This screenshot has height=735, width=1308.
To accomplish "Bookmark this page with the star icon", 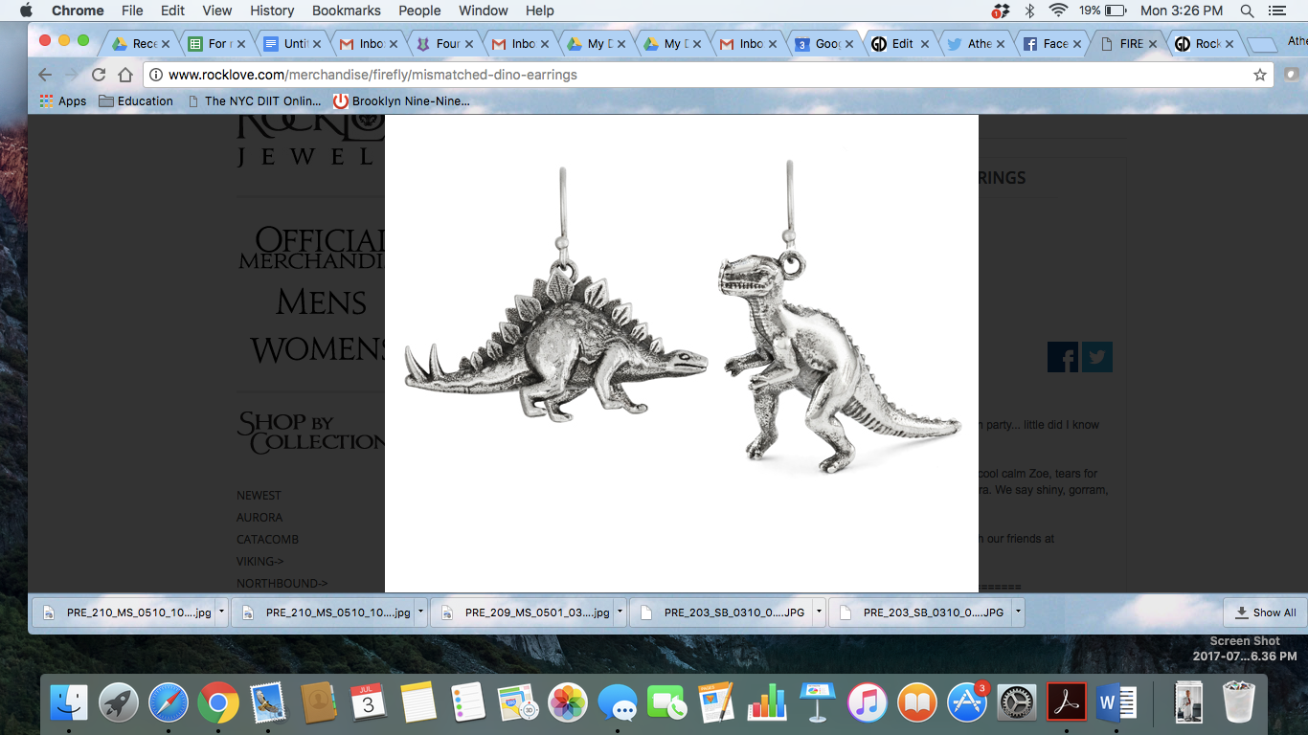I will tap(1260, 75).
